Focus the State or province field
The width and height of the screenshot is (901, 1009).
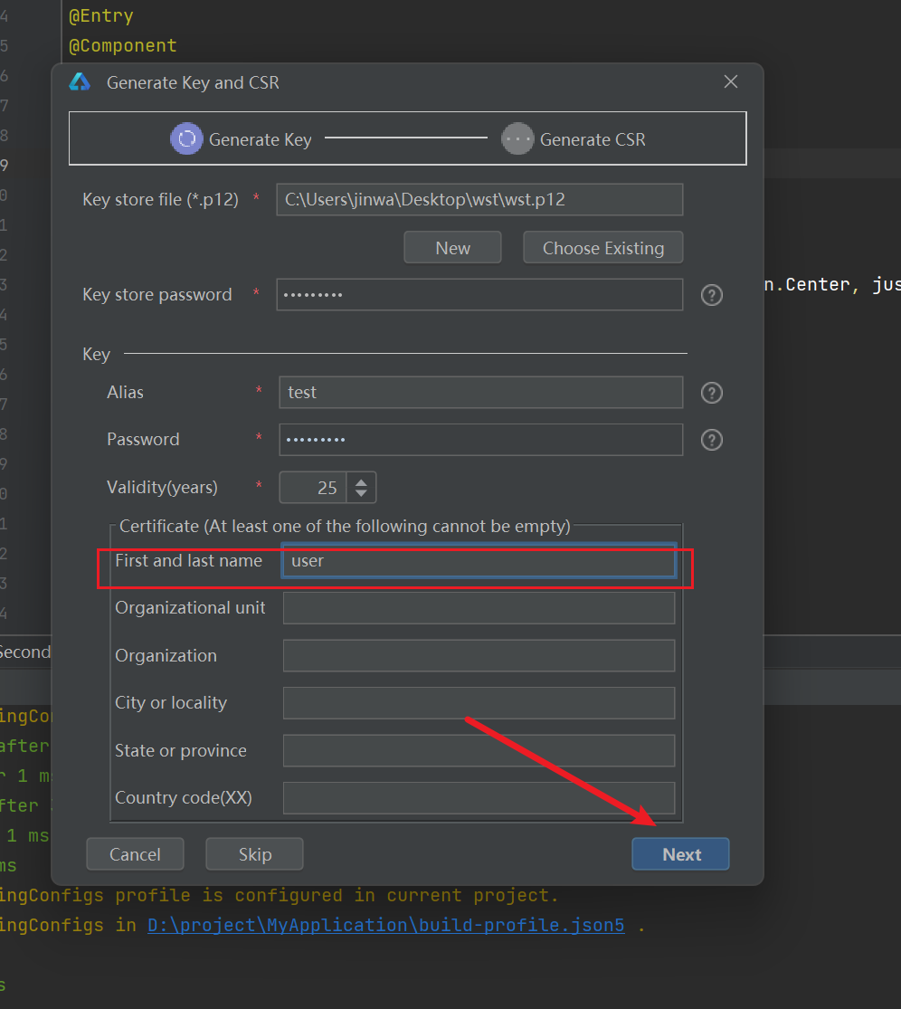(x=479, y=750)
